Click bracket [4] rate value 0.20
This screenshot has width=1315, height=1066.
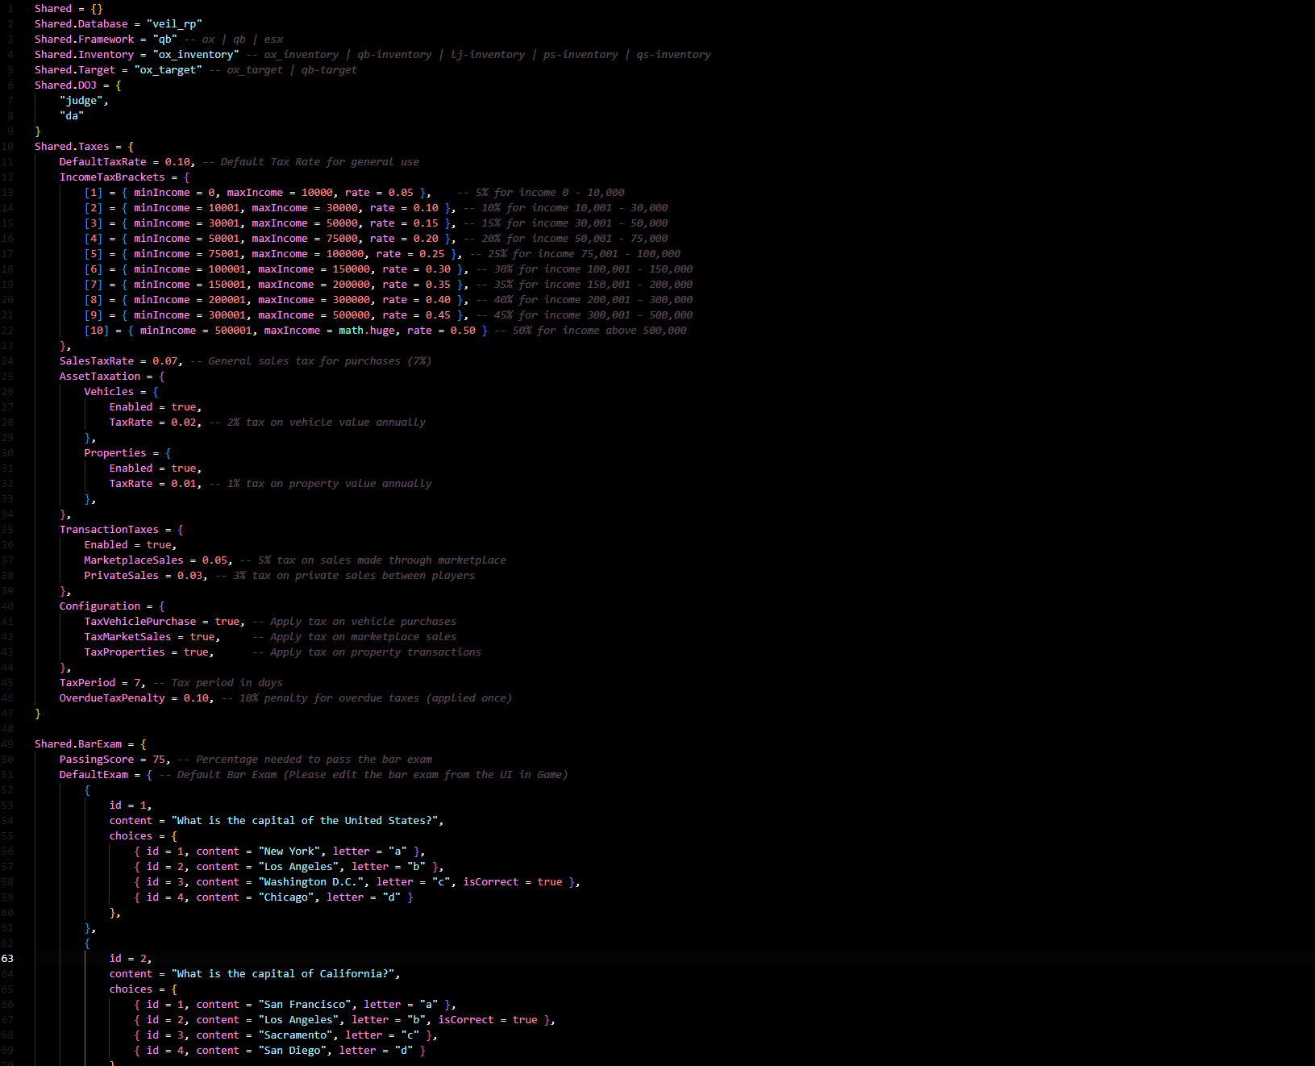(426, 238)
